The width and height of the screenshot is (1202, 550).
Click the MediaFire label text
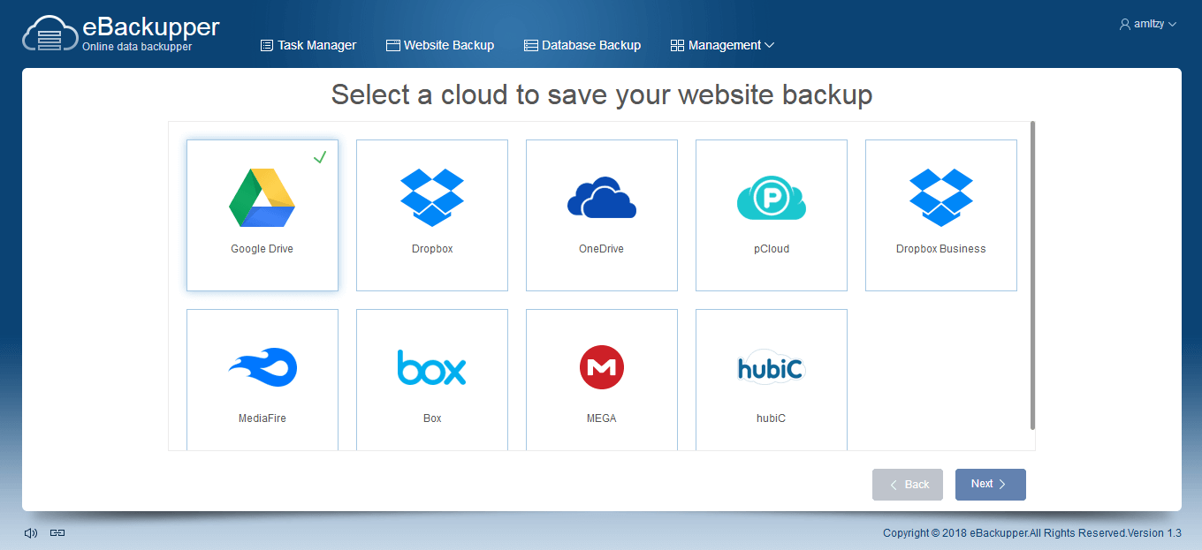tap(262, 418)
